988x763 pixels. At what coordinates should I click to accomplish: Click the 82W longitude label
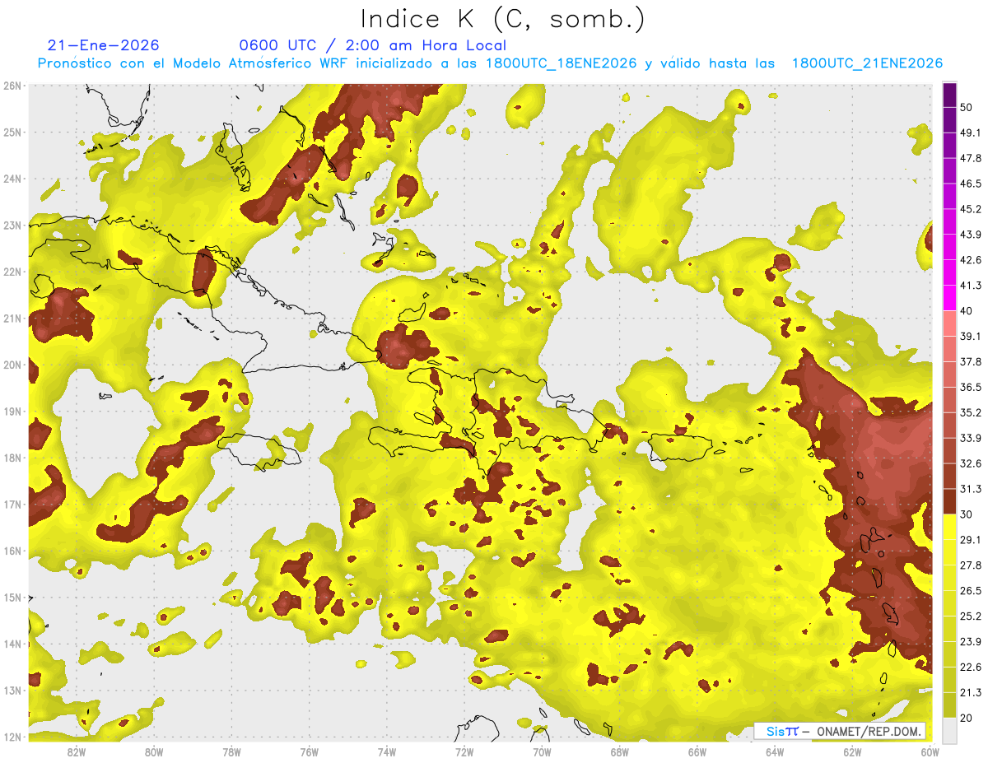pyautogui.click(x=77, y=752)
